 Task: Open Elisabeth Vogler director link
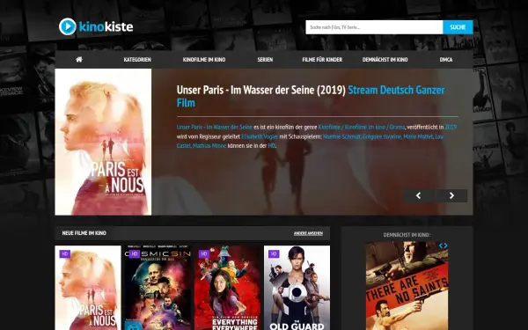click(x=260, y=136)
